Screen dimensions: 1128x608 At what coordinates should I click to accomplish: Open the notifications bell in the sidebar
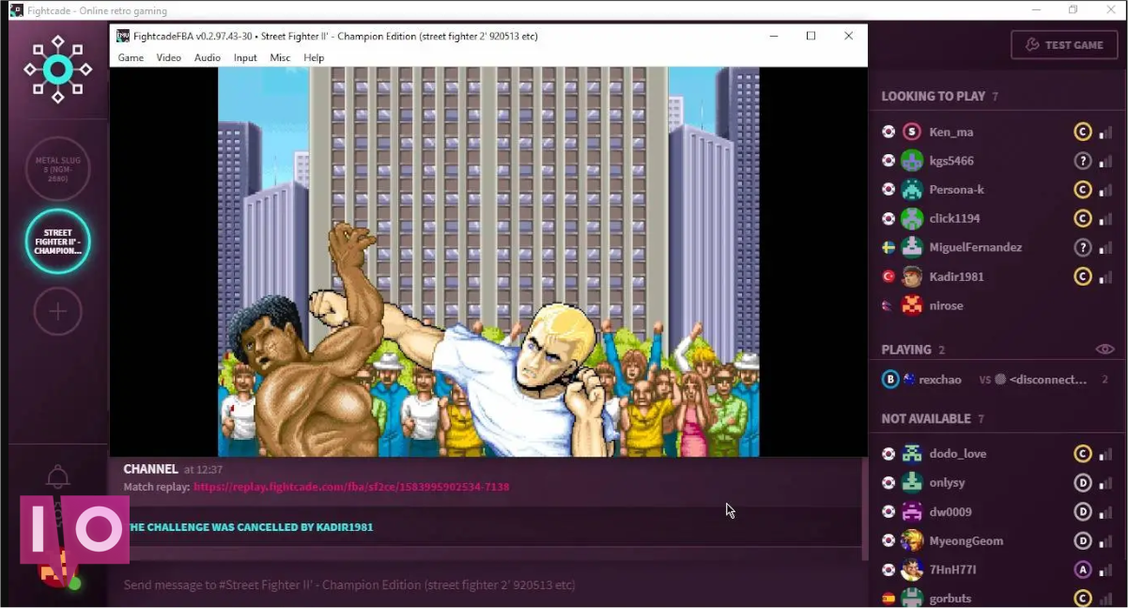click(x=58, y=476)
